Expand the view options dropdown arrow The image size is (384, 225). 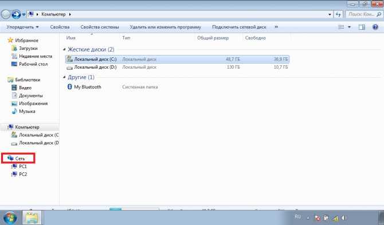[x=350, y=27]
